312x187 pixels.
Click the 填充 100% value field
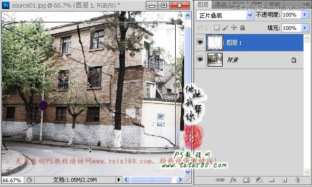291,28
